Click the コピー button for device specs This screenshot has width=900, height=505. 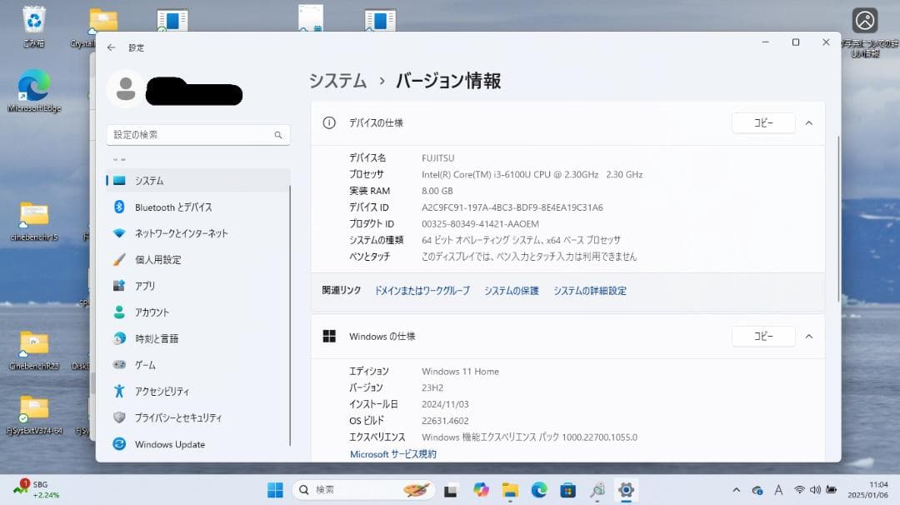point(762,122)
